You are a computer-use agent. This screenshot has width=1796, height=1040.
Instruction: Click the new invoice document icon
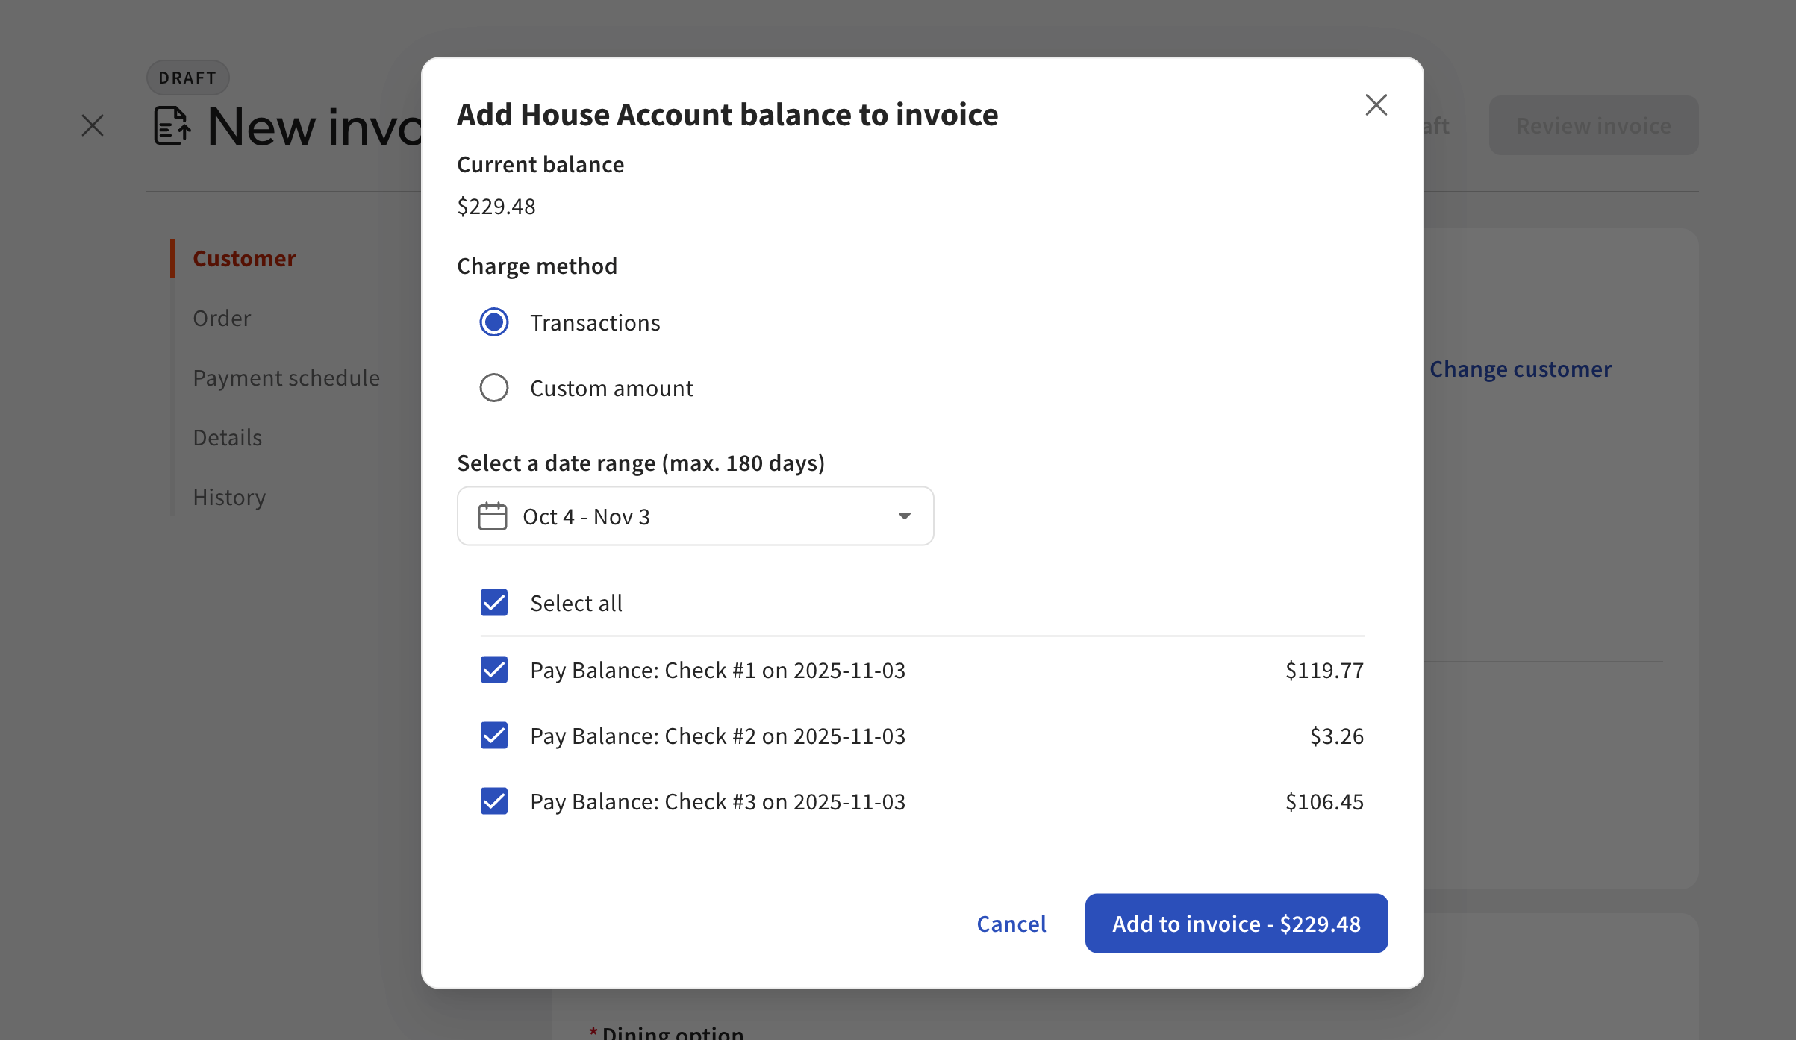pyautogui.click(x=172, y=125)
